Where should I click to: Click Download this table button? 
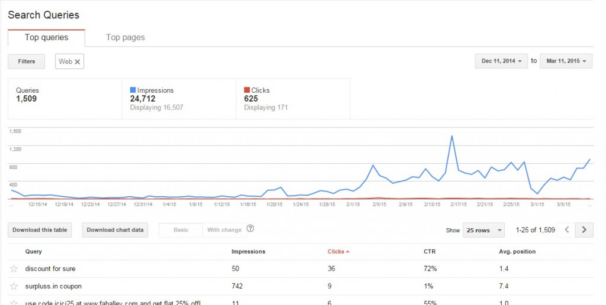pos(40,230)
